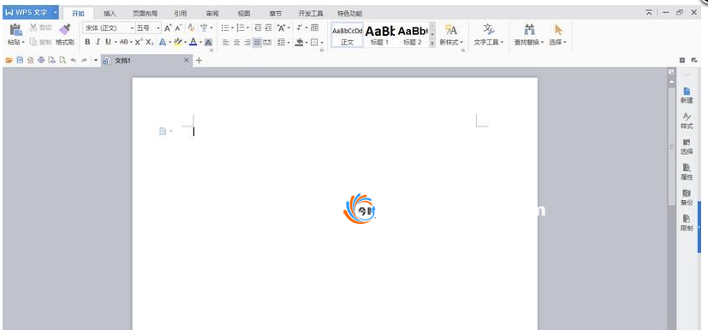This screenshot has height=330, width=708.
Task: Toggle bold formatting
Action: pos(87,42)
